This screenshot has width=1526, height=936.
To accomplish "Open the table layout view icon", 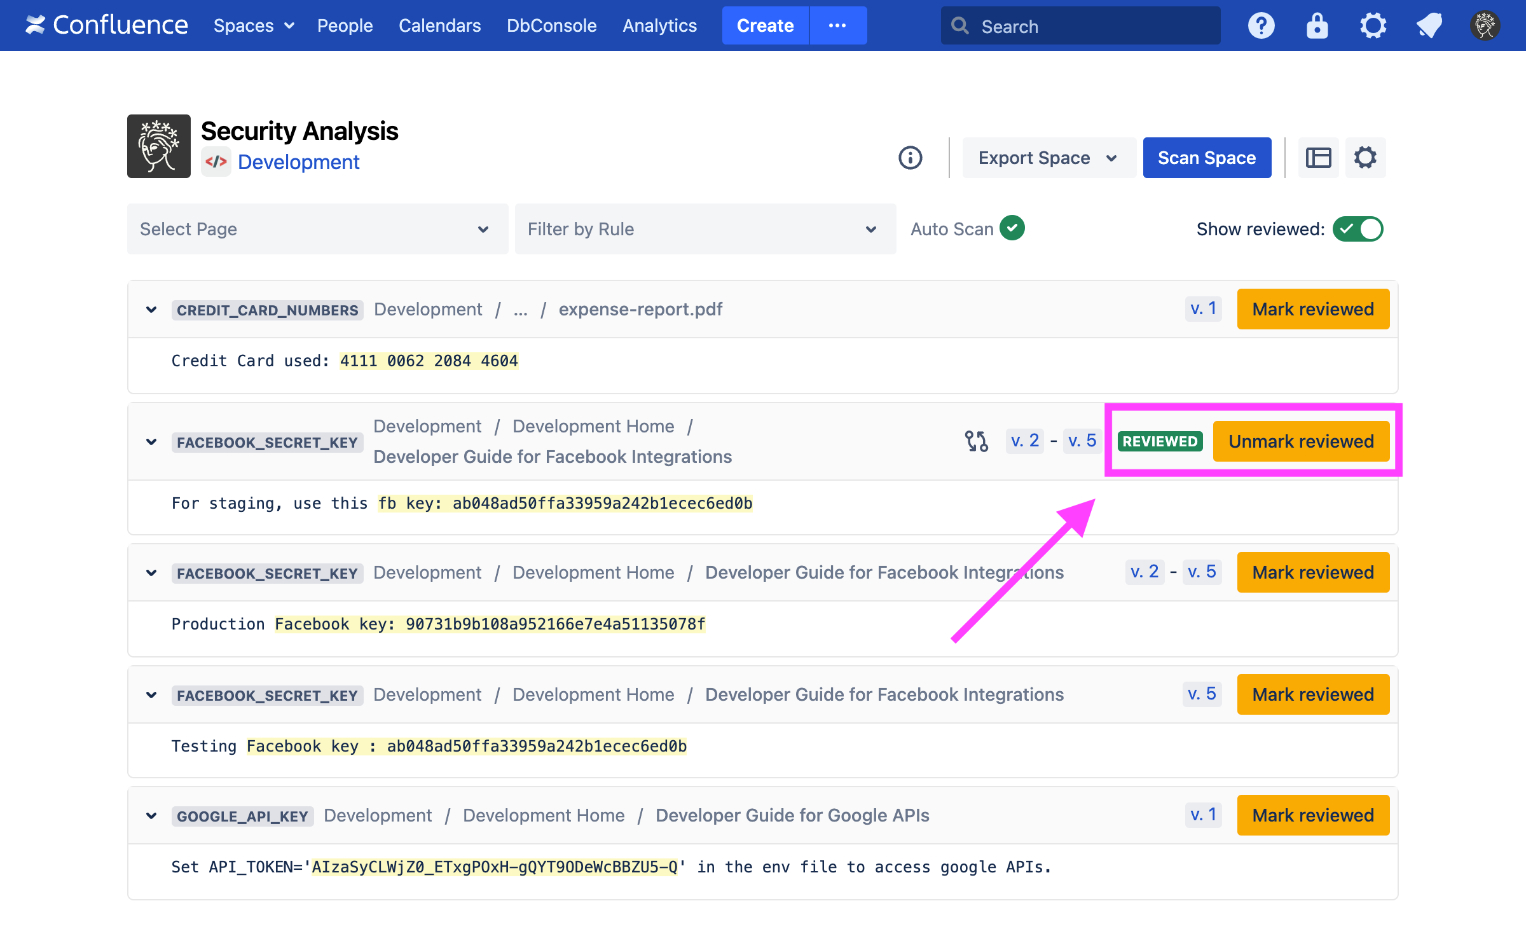I will 1318,158.
